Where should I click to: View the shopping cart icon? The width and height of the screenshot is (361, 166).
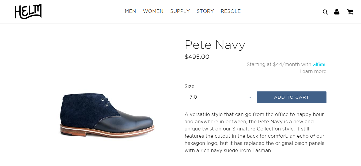[350, 12]
